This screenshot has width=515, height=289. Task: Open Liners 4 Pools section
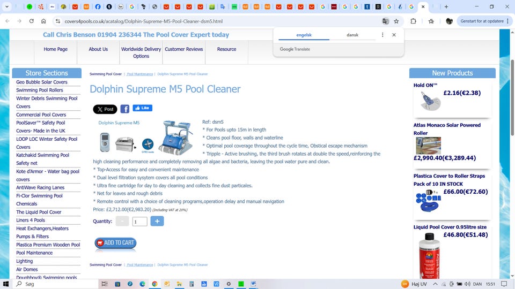pyautogui.click(x=31, y=220)
